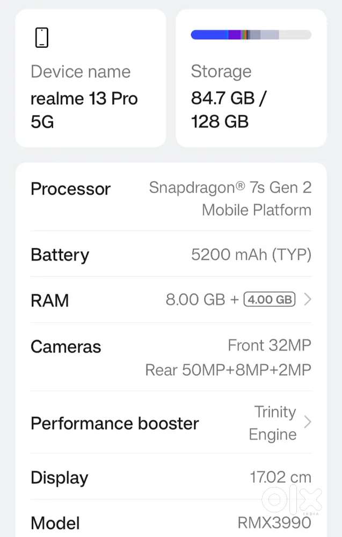Select the Processor row

click(171, 199)
